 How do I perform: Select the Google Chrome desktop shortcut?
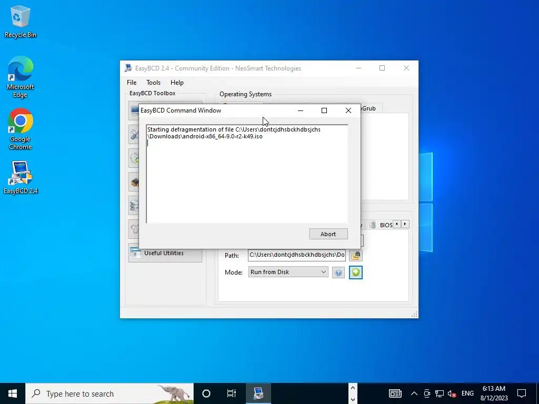pos(21,129)
